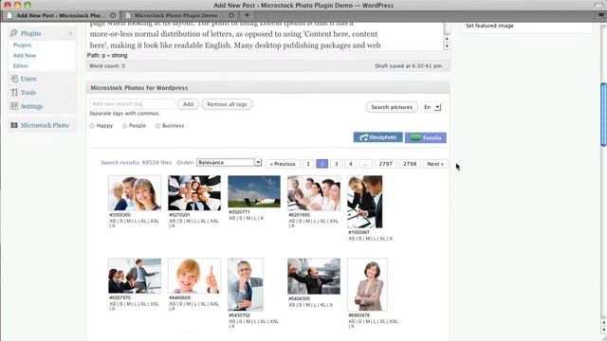
Task: Go to Previous results page
Action: point(283,164)
